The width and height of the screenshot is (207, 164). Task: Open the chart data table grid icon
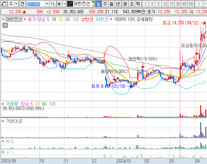pos(5,25)
